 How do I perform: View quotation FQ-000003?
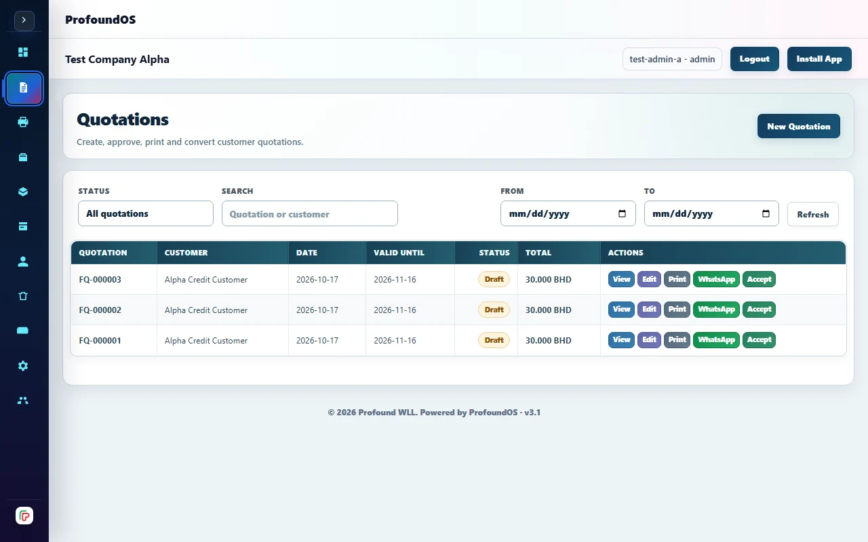click(x=621, y=279)
